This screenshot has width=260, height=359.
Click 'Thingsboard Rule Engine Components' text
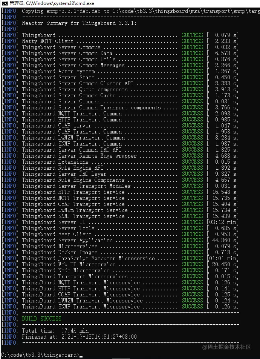[73, 180]
